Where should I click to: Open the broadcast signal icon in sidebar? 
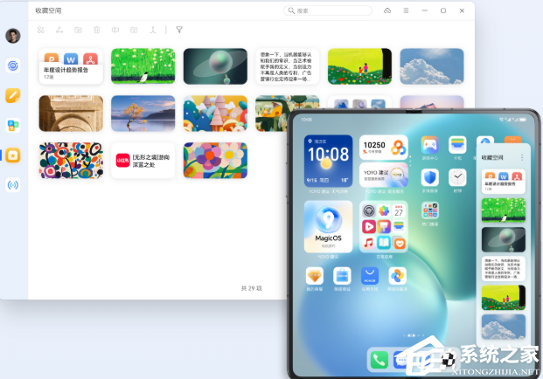coord(13,185)
